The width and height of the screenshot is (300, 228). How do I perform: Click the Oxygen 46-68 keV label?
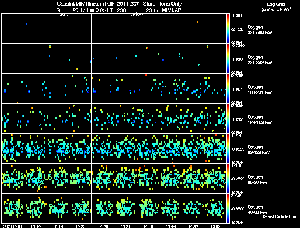point(258,210)
